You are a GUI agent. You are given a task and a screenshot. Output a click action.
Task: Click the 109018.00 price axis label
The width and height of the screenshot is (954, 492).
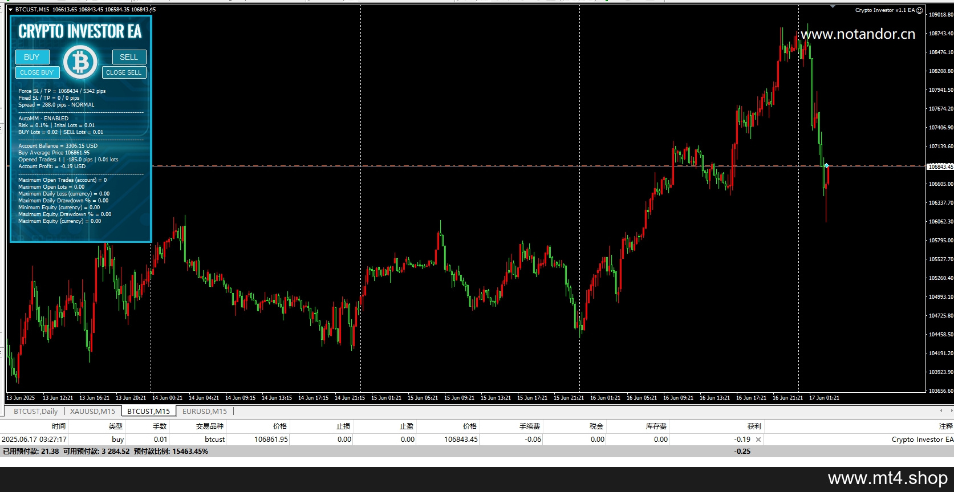click(941, 14)
